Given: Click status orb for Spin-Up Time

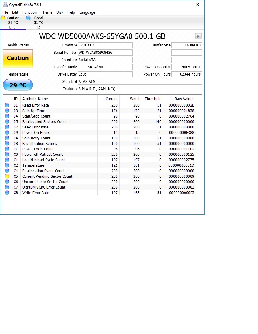Looking at the screenshot, I should 7,111.
